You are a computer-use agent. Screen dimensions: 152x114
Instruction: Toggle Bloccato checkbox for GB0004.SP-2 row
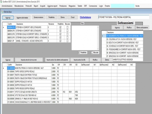click(67, 27)
